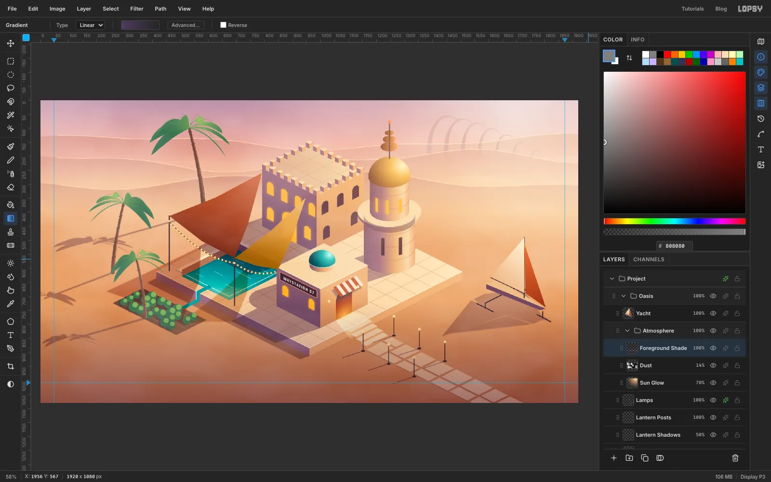Hide the Foreground Shade layer
Image resolution: width=771 pixels, height=482 pixels.
[x=713, y=348]
